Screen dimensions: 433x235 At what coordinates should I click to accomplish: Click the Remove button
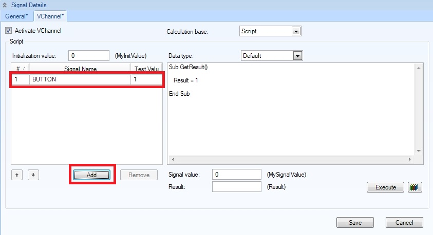pos(139,175)
